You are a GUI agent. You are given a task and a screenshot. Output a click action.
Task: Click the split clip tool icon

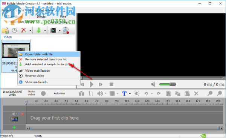tap(81, 93)
